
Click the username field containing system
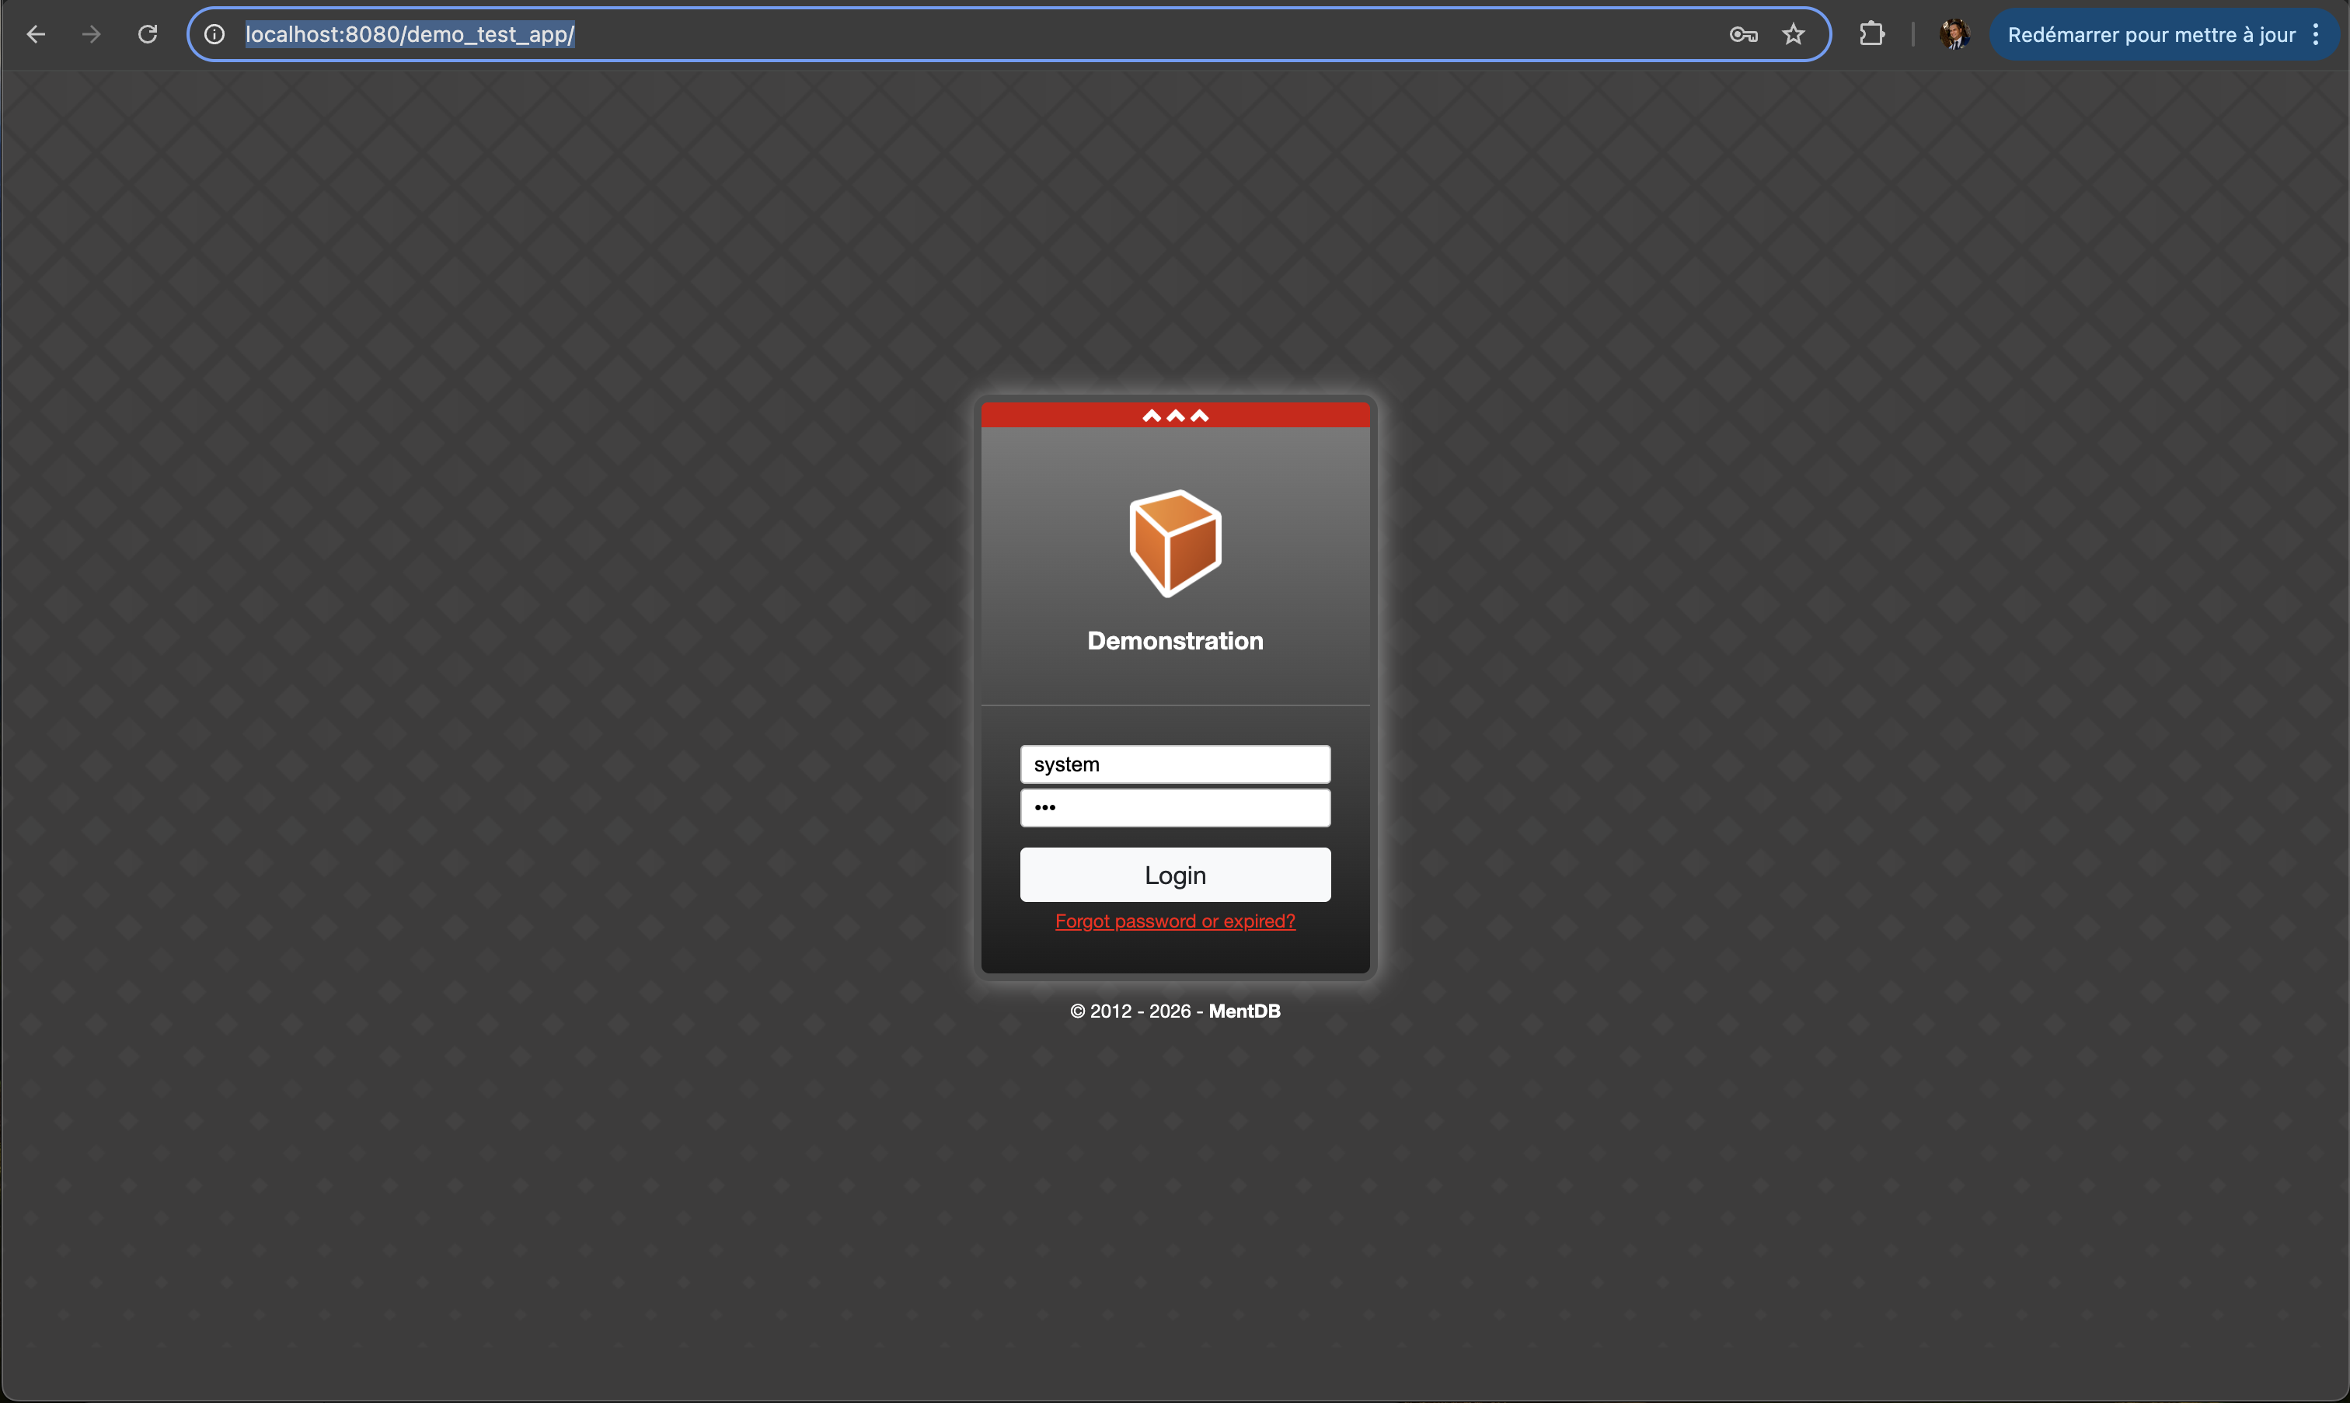(x=1174, y=764)
